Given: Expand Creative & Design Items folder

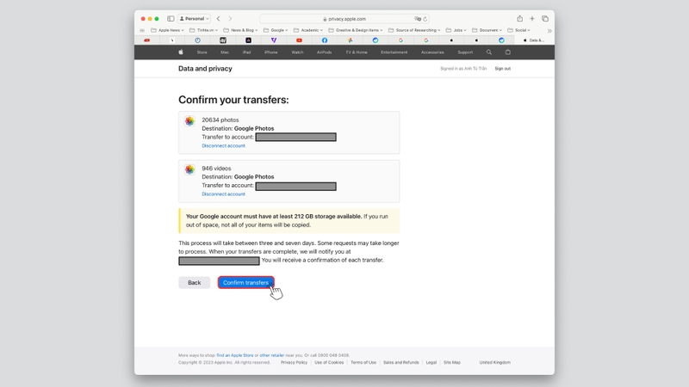Looking at the screenshot, I should tap(356, 30).
